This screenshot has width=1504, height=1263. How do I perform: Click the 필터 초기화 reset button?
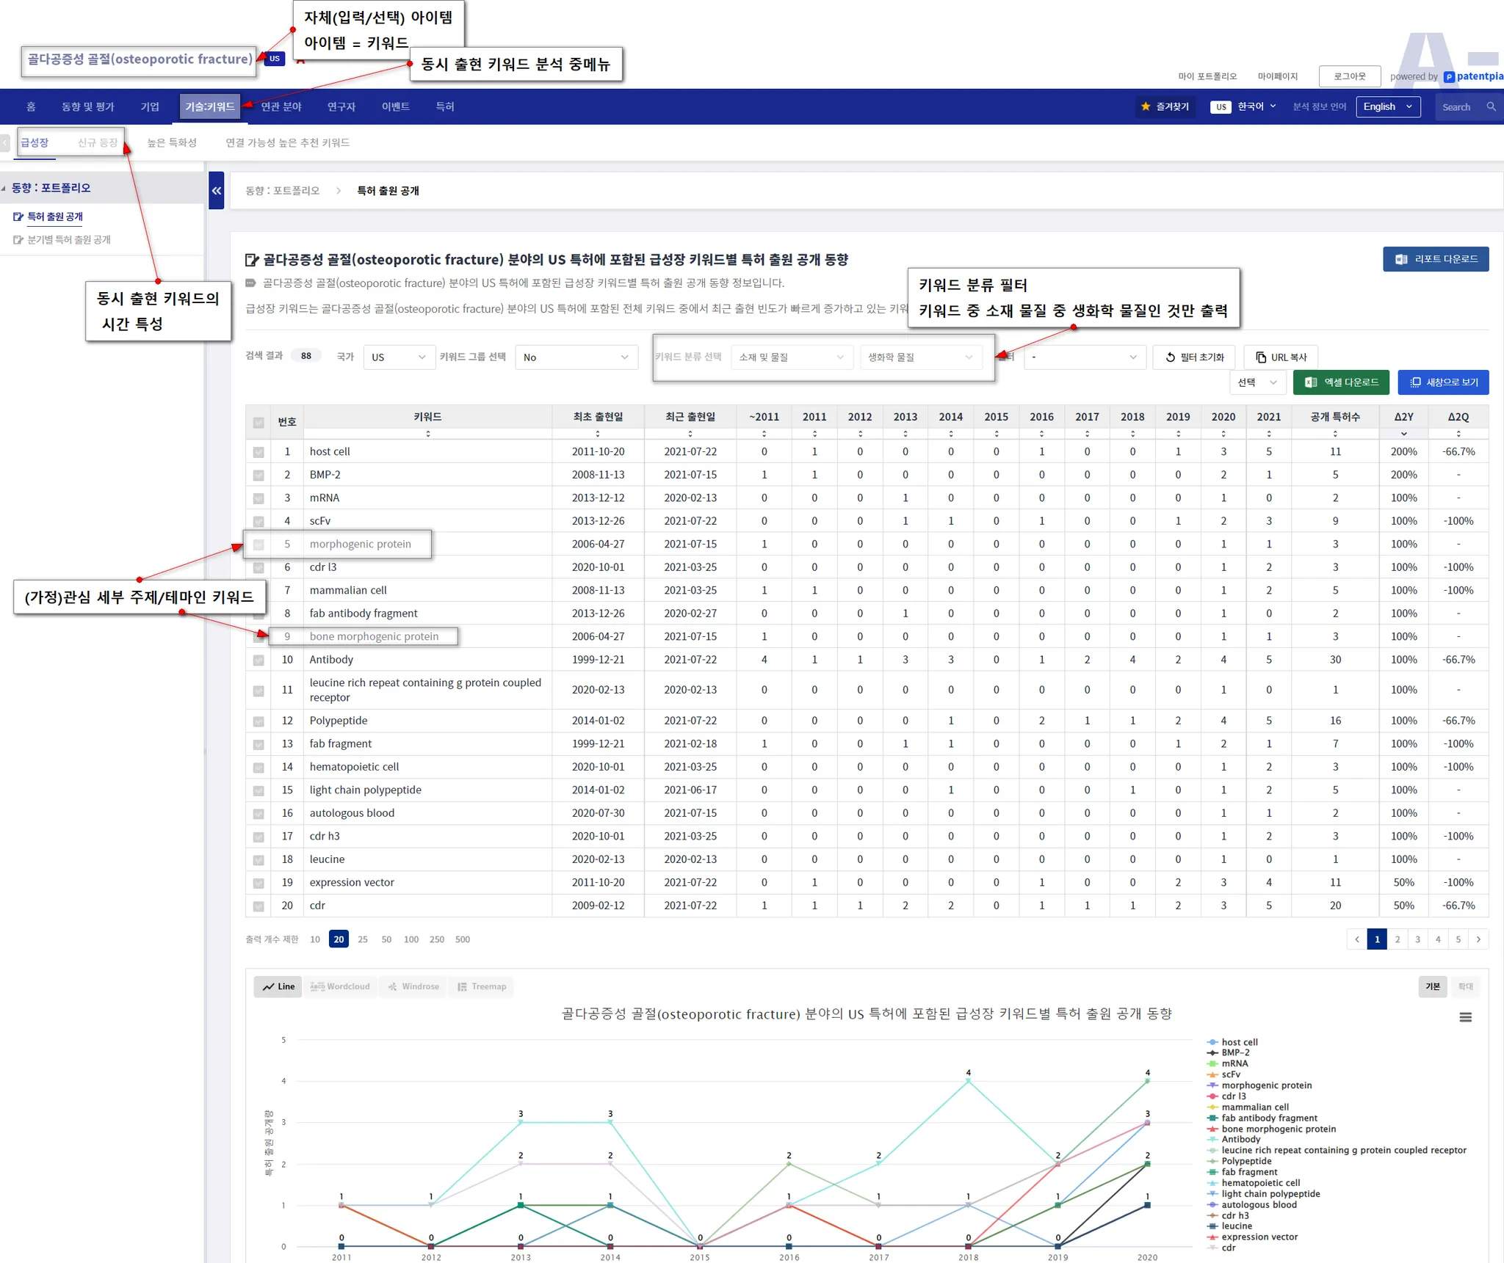(x=1194, y=357)
